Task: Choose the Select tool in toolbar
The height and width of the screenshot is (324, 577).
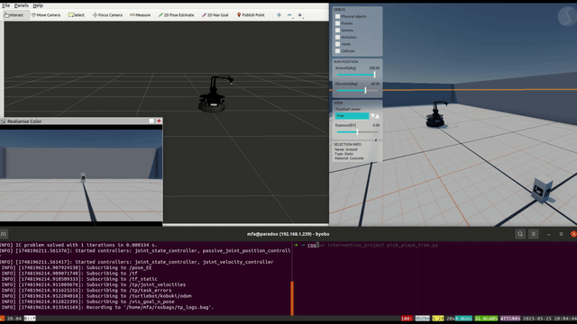Action: pos(77,15)
